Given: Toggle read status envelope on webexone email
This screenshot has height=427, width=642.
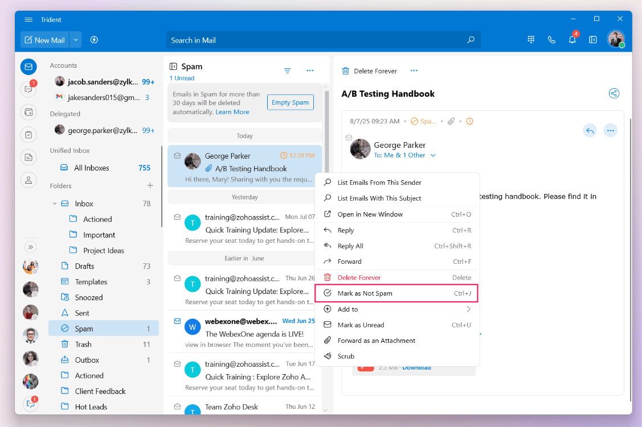Looking at the screenshot, I should (x=177, y=321).
